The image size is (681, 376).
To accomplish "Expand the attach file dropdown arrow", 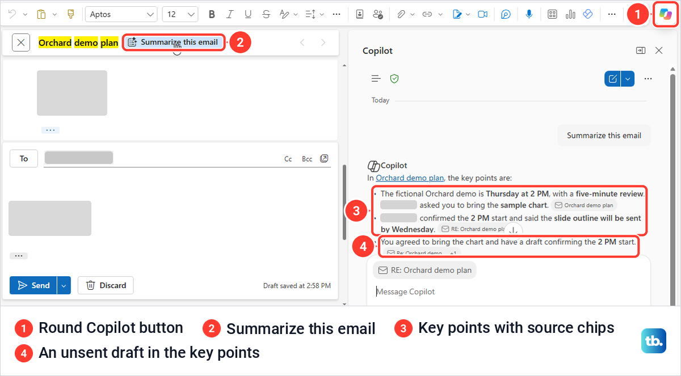I will tap(413, 14).
